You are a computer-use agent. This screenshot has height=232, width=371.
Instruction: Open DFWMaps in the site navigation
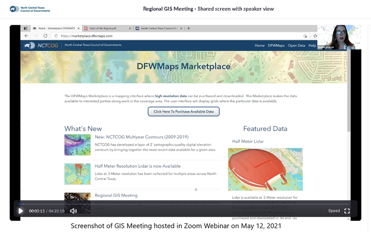point(276,45)
